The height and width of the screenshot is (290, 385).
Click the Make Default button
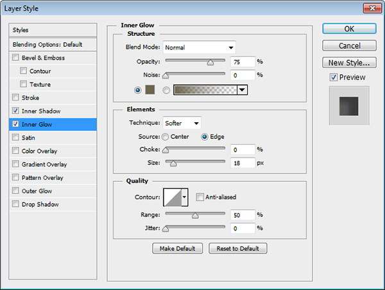pos(178,248)
